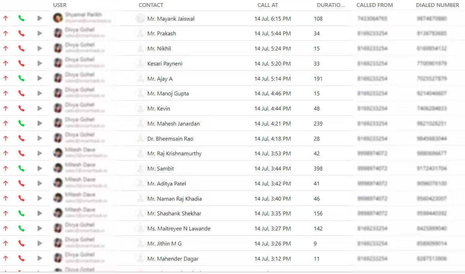Click green phone icon for Ms. Maitreyee N Lawande

pyautogui.click(x=21, y=228)
